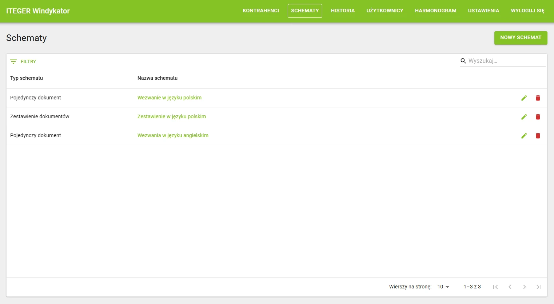This screenshot has height=304, width=554.
Task: Delete the Wezwania w języku angielskim schema
Action: 538,136
